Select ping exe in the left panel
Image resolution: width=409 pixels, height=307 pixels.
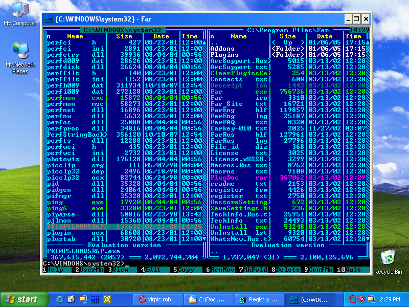(x=124, y=202)
